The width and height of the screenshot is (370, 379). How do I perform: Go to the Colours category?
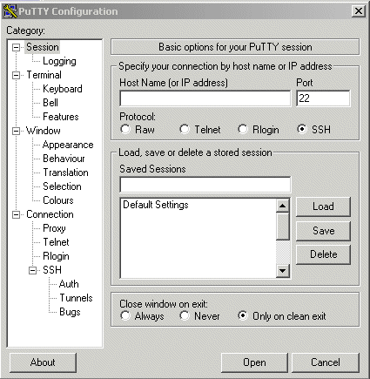(58, 200)
